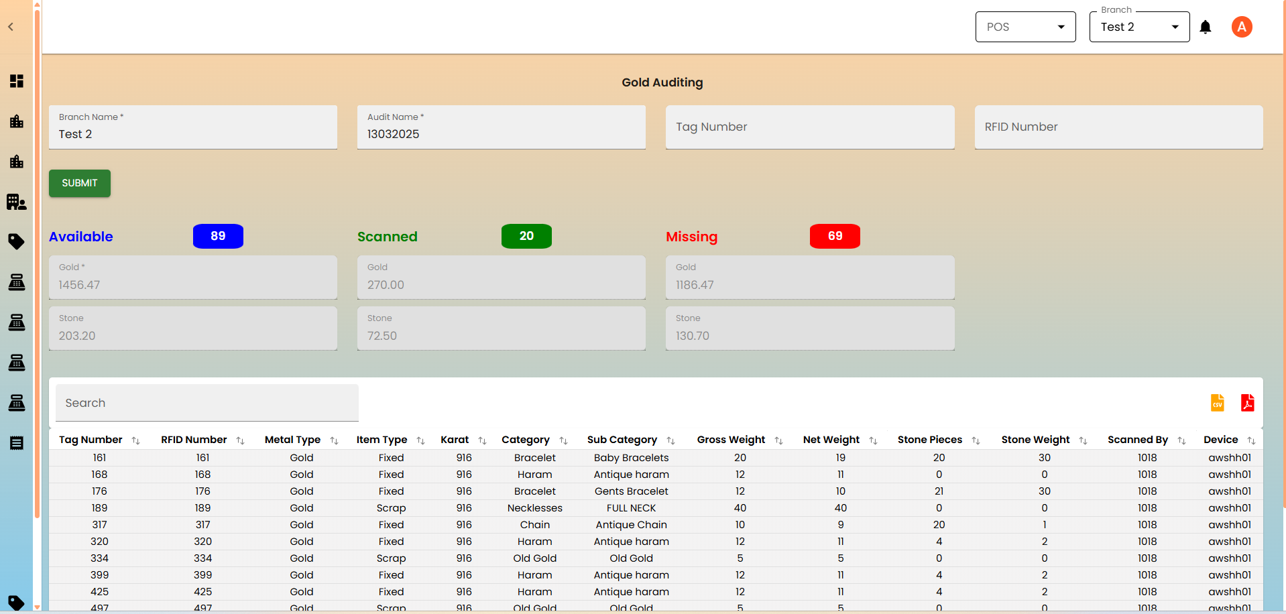Click the Gross Weight column header
The width and height of the screenshot is (1286, 614).
click(x=731, y=440)
